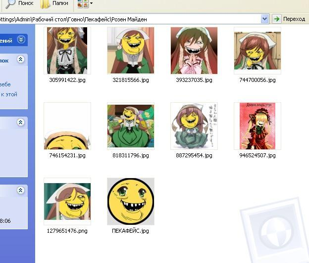The image size is (309, 263).
Task: Click the file name label 946524507.jpg
Action: click(x=257, y=155)
